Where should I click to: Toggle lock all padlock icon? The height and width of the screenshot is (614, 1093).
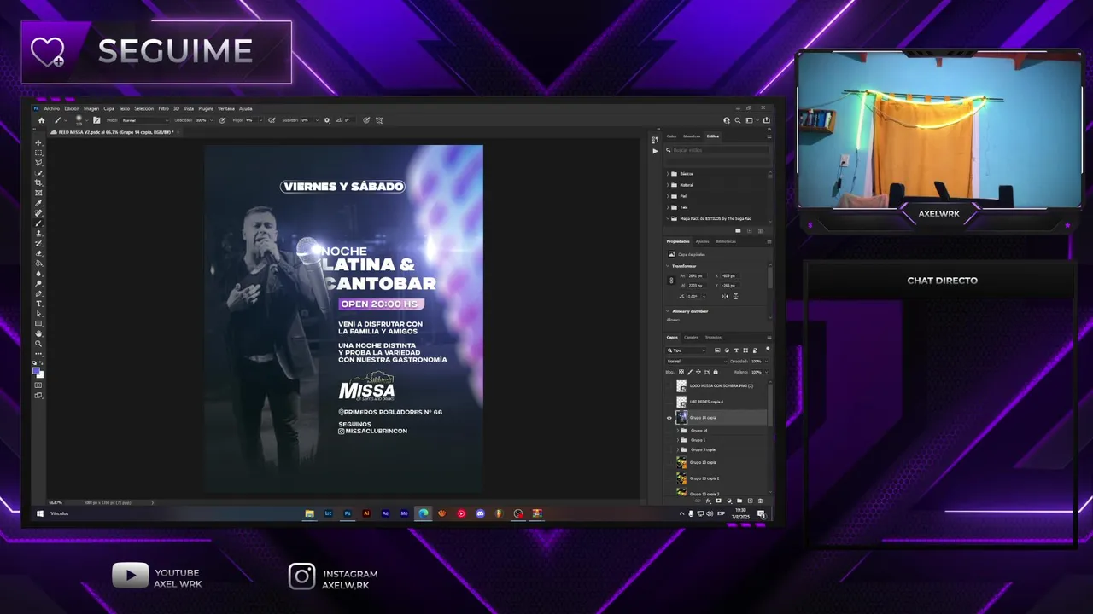(716, 372)
